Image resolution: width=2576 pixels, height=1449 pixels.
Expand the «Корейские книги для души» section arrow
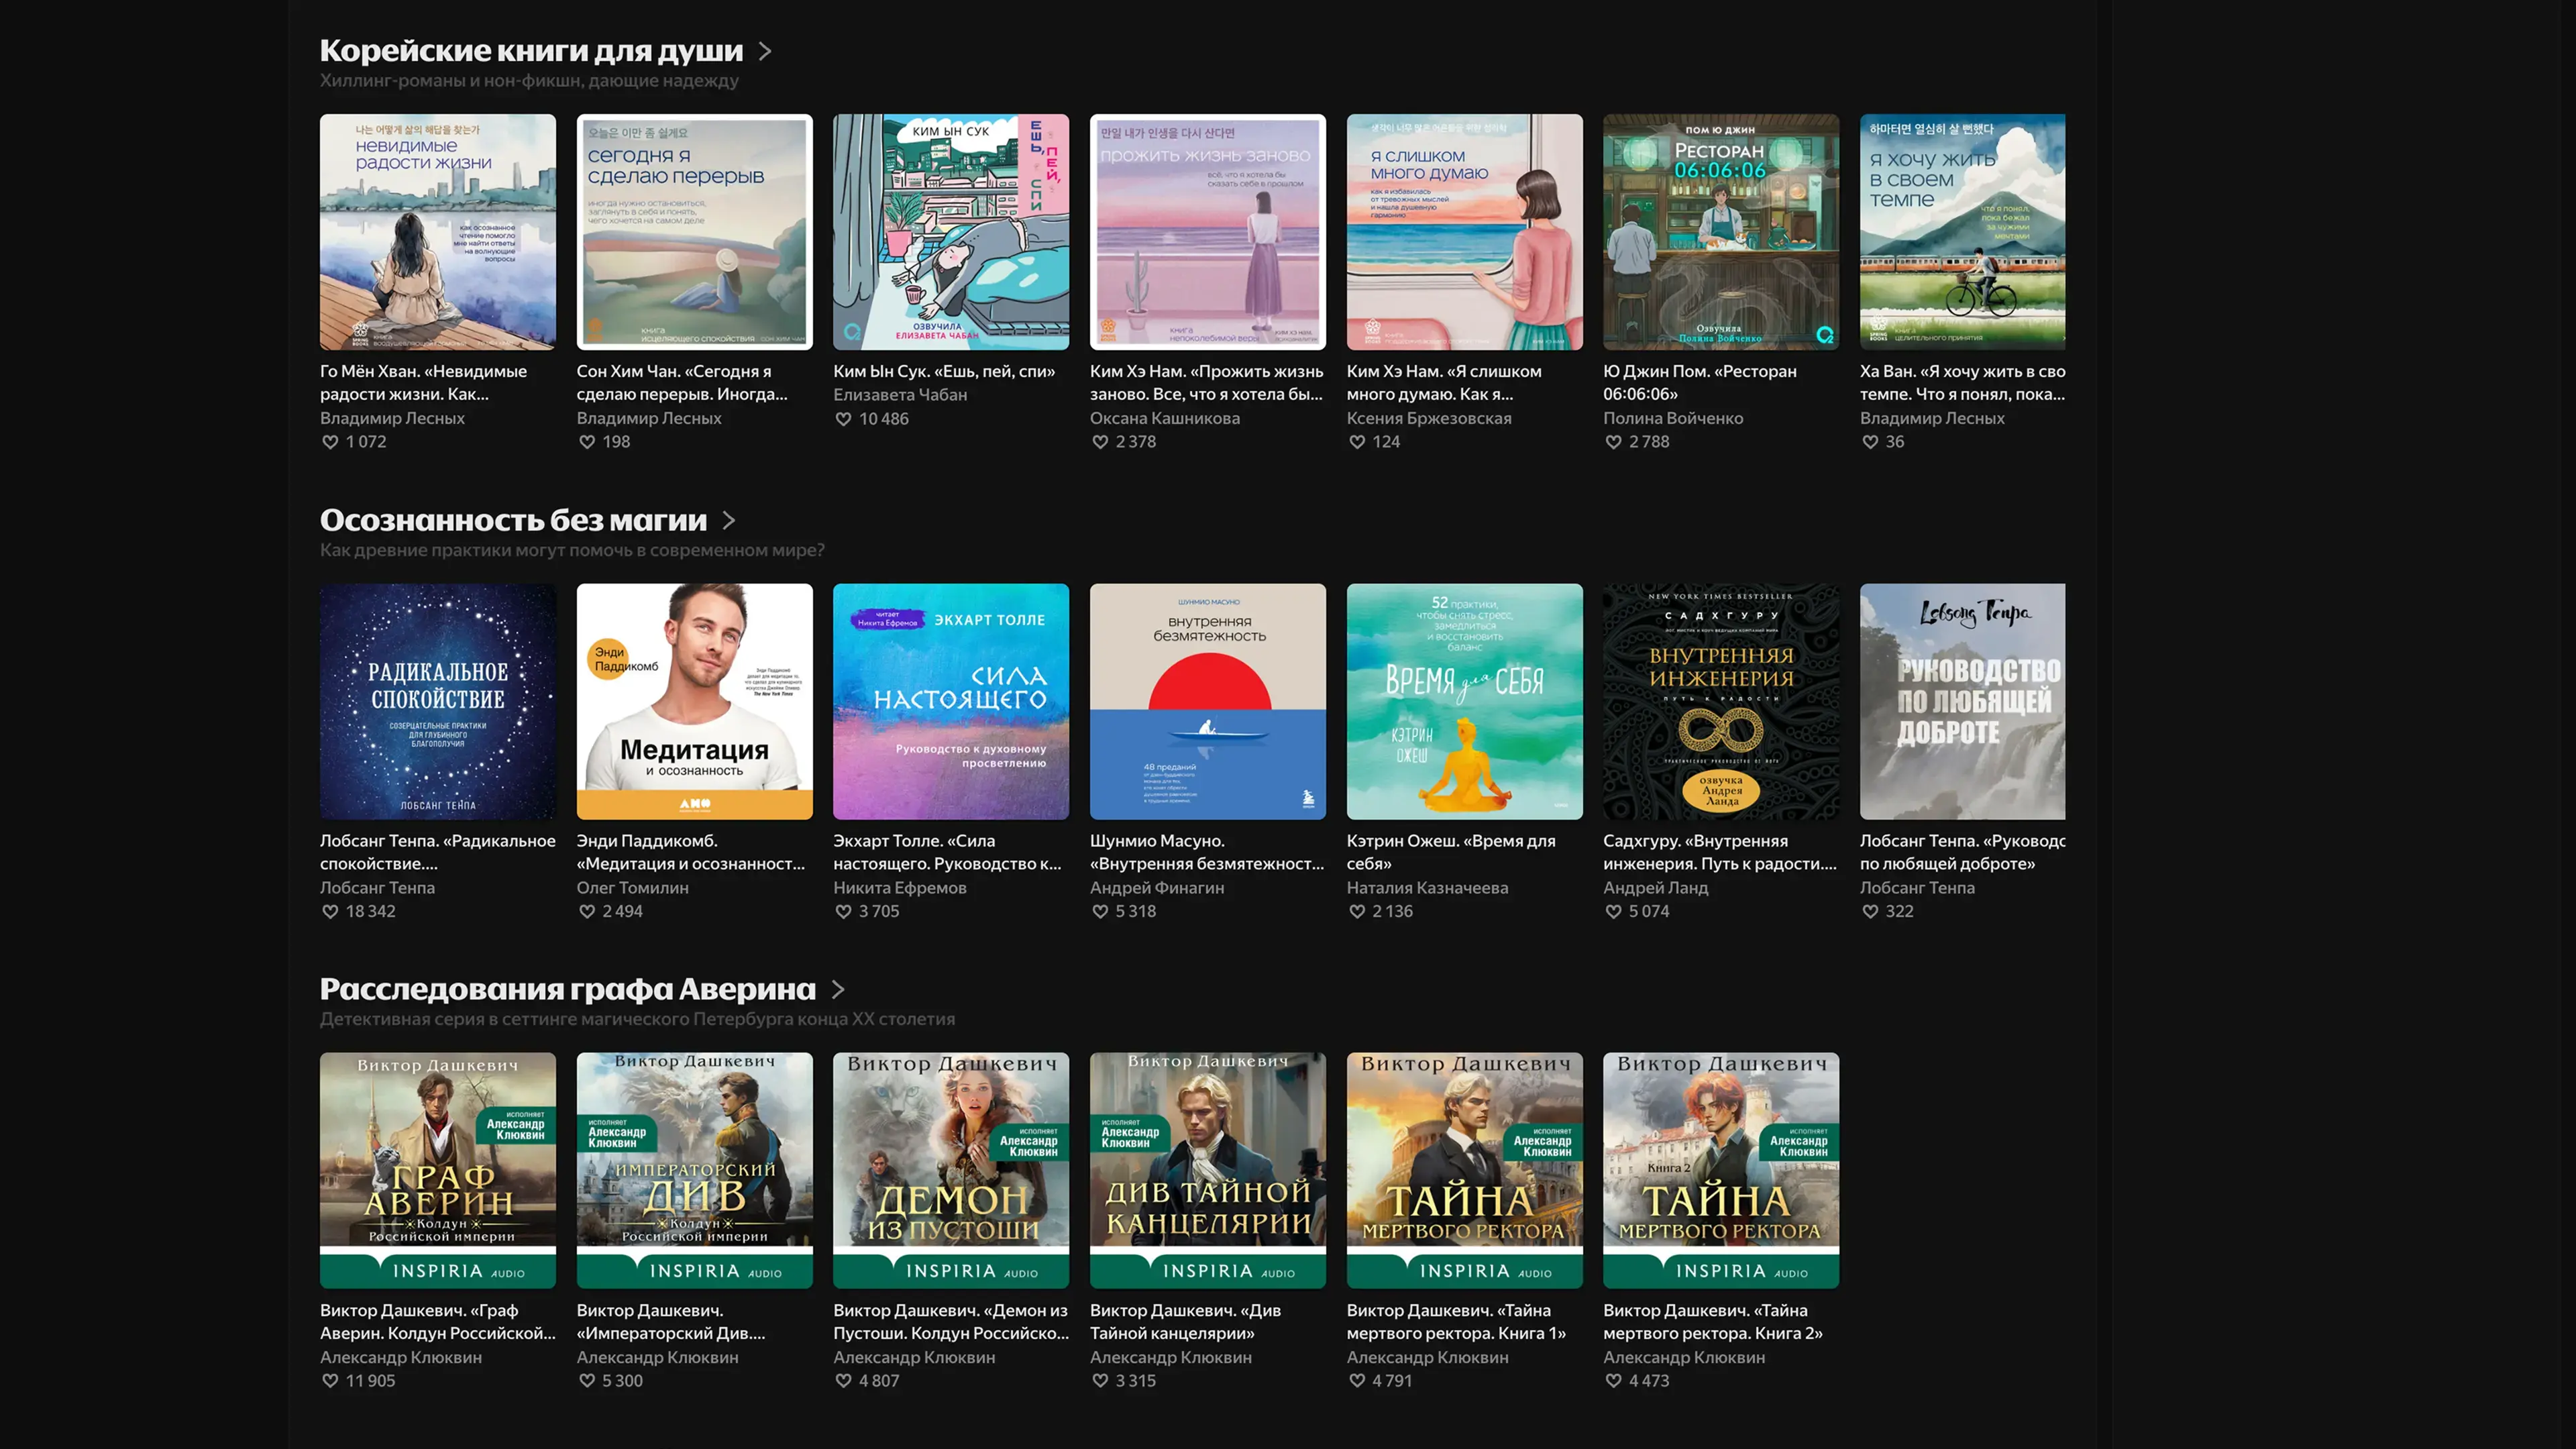pos(765,51)
